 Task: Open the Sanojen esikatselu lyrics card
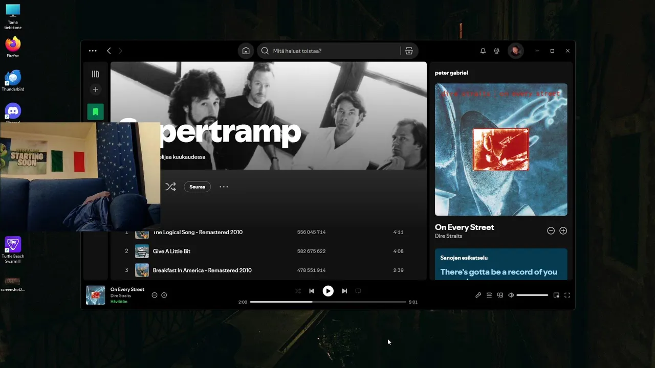pyautogui.click(x=501, y=264)
